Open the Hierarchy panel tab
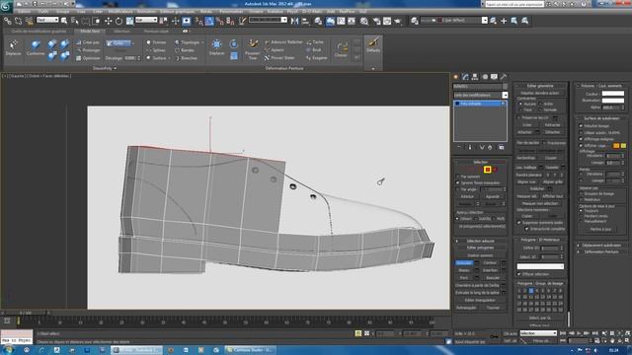632x355 pixels. coord(475,77)
